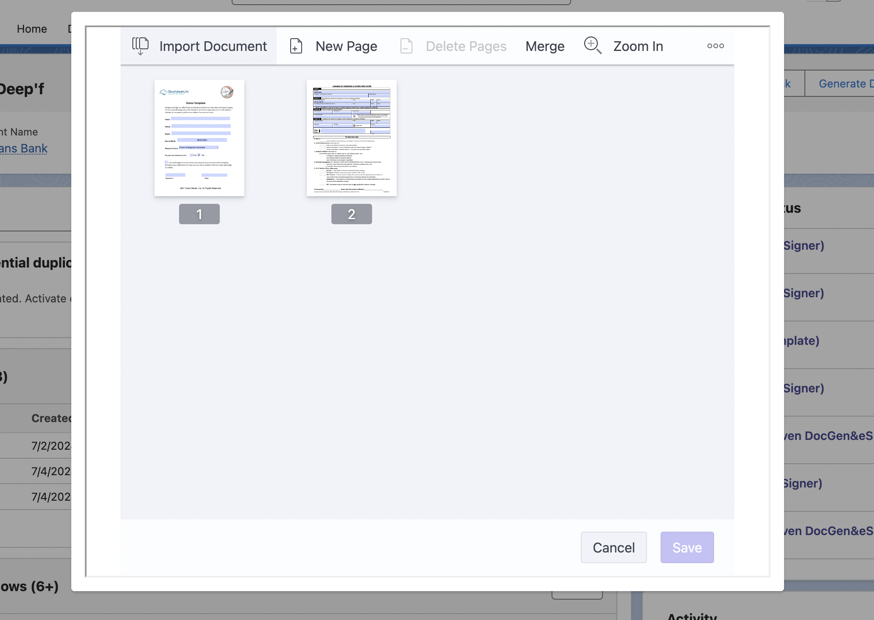Screen dimensions: 874x620
Task: Open the Home tab
Action: tap(32, 29)
